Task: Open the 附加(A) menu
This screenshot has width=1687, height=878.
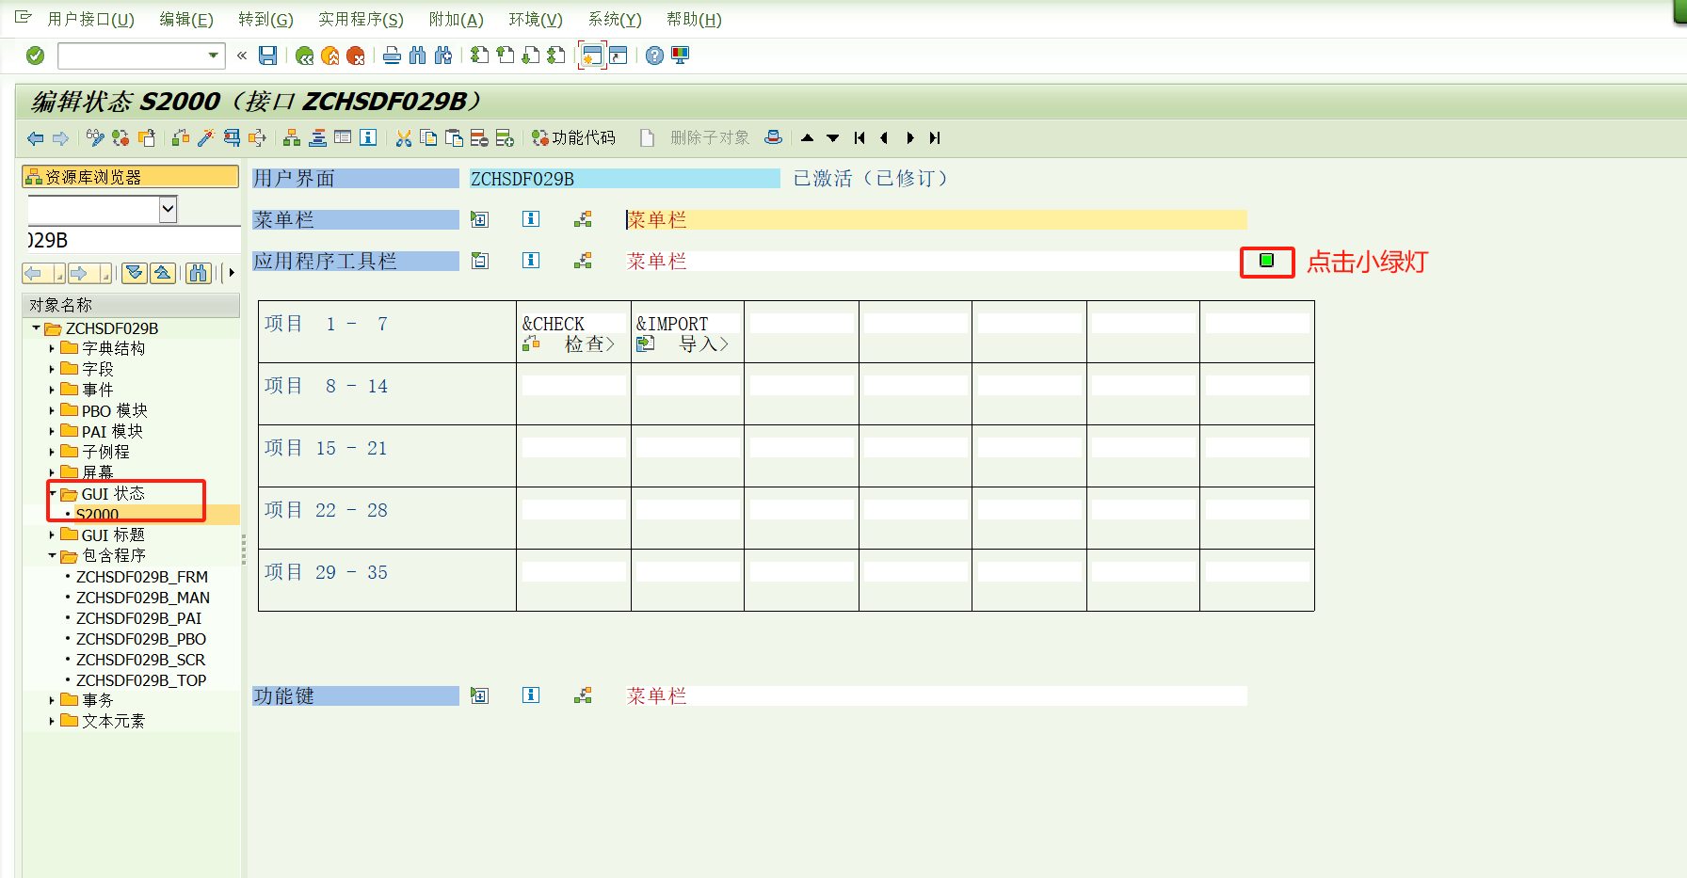Action: coord(456,20)
